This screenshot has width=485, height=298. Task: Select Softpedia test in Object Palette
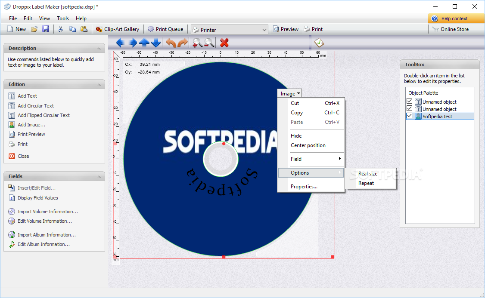[440, 117]
